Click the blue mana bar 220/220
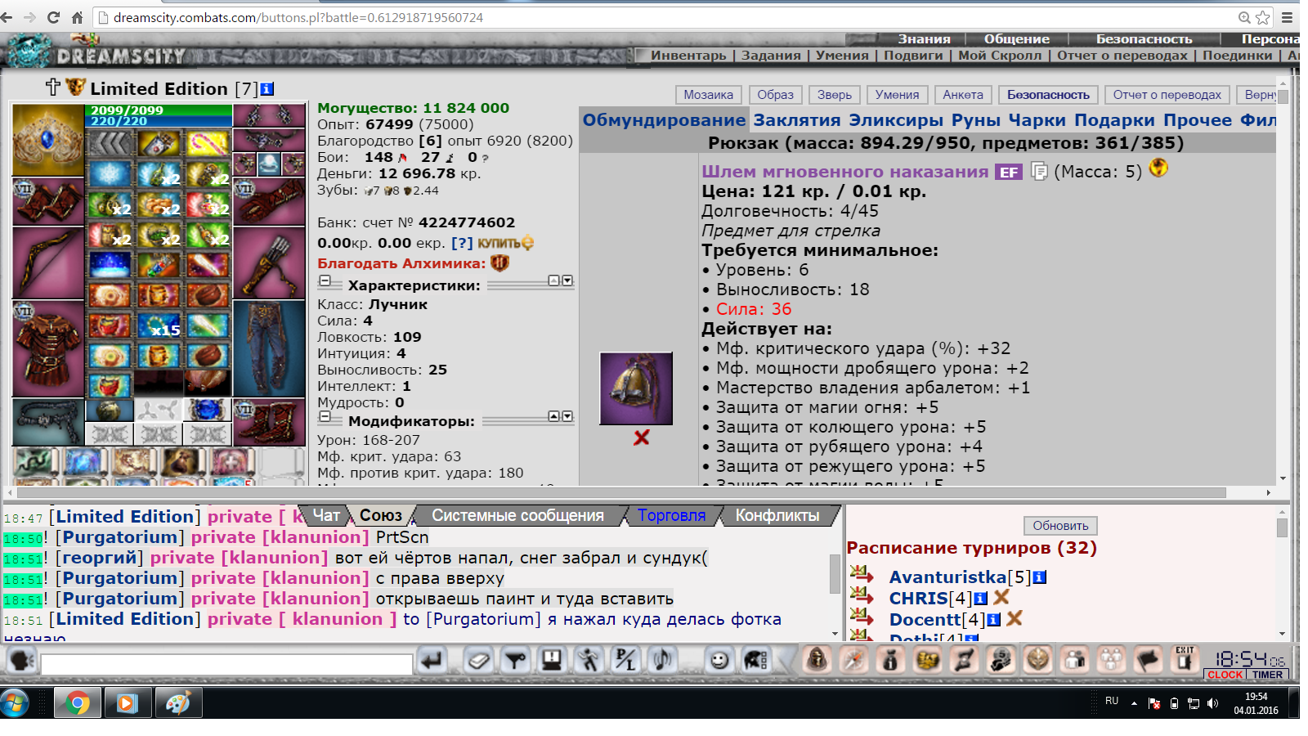Screen dimensions: 1308x736 click(x=159, y=121)
